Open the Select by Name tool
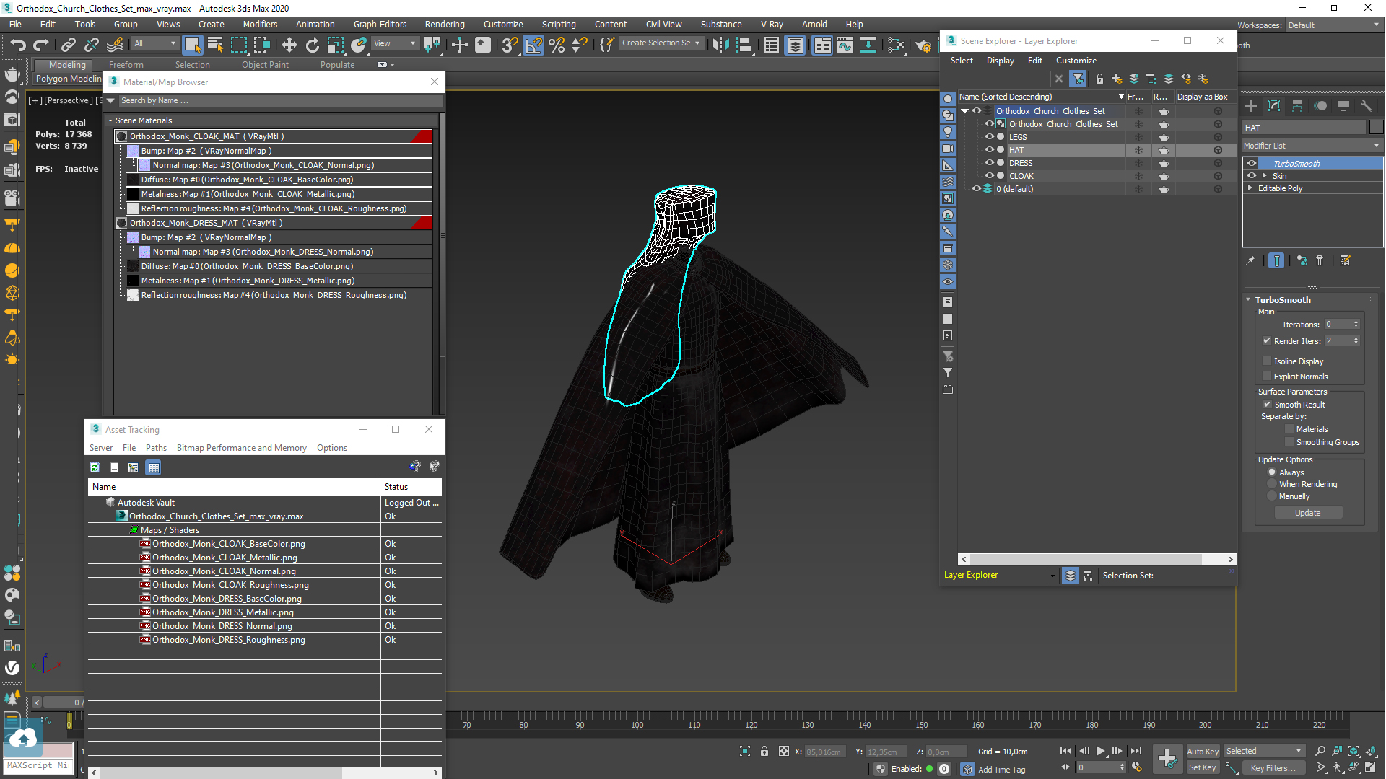The image size is (1386, 779). pos(215,45)
